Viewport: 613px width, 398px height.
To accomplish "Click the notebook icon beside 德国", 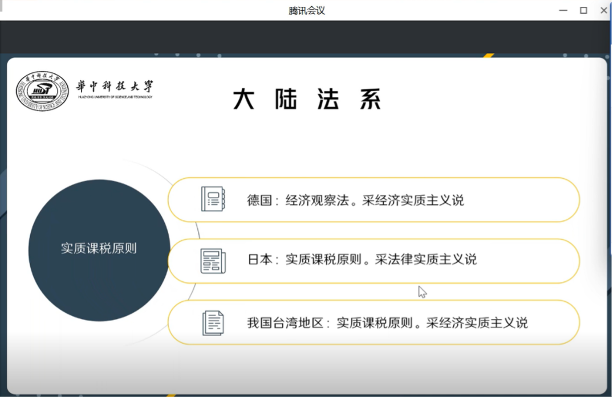I will 213,199.
